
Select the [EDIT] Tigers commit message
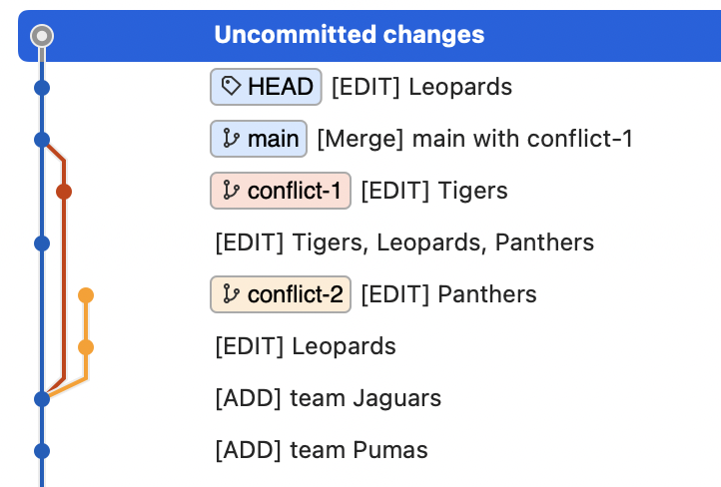click(434, 191)
